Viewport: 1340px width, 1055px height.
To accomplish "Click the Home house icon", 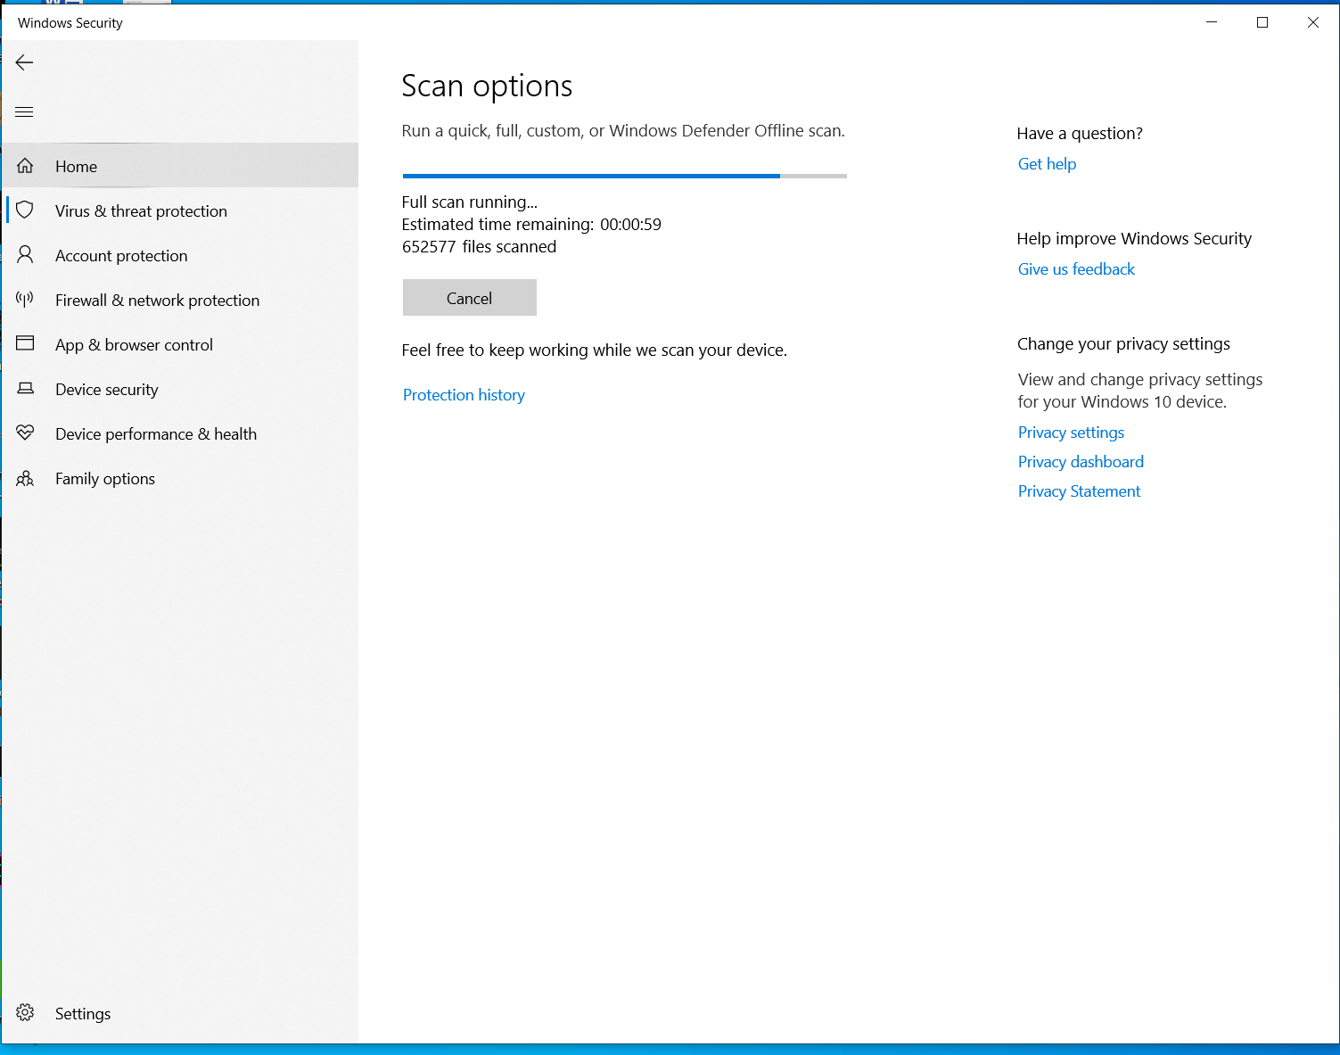I will pos(25,166).
